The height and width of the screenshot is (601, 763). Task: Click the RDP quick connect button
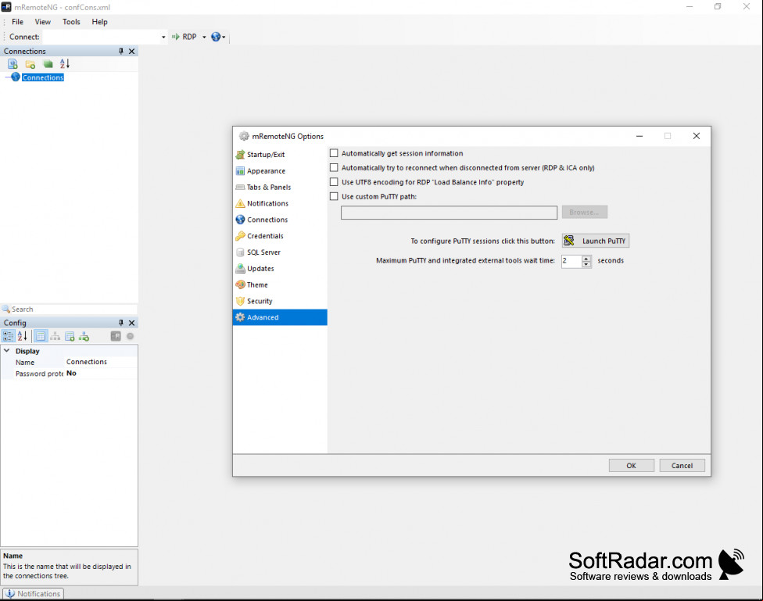pyautogui.click(x=184, y=37)
